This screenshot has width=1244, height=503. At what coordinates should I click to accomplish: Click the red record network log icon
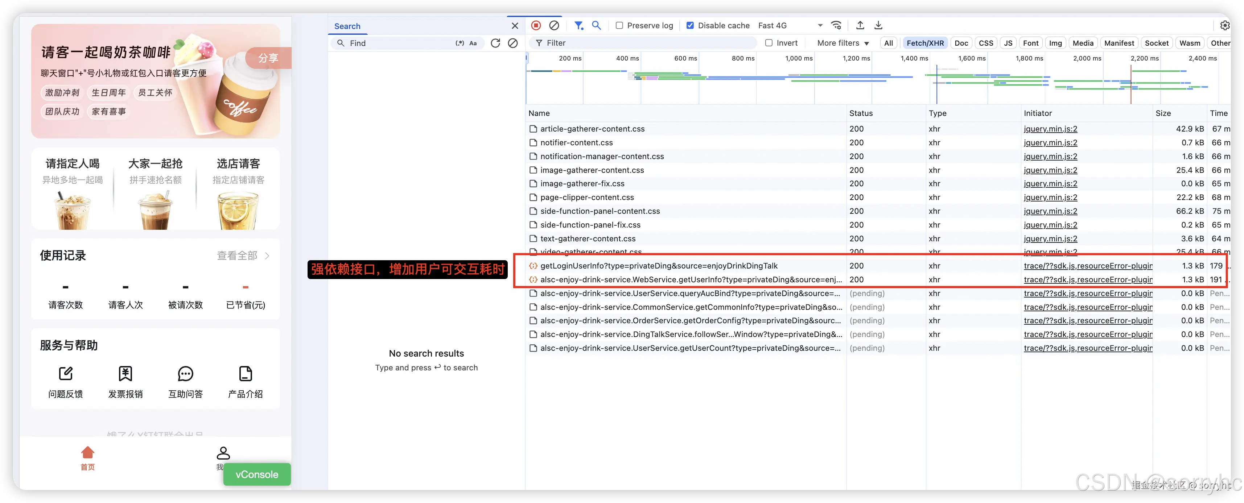click(x=536, y=25)
